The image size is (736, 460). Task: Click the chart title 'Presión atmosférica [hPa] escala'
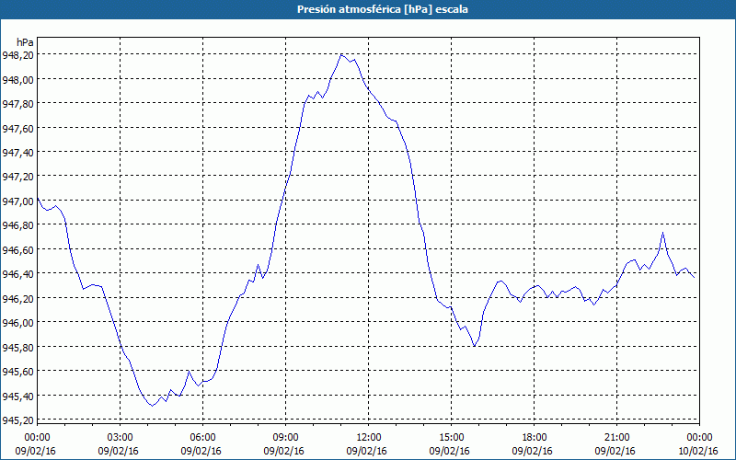(383, 9)
